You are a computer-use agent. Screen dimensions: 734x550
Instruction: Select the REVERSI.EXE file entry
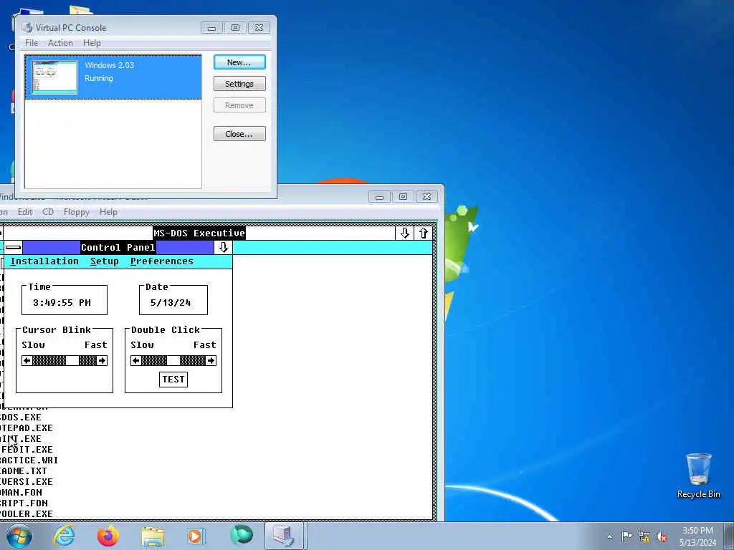[27, 482]
